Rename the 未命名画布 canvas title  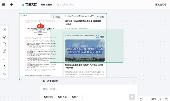tap(46, 5)
